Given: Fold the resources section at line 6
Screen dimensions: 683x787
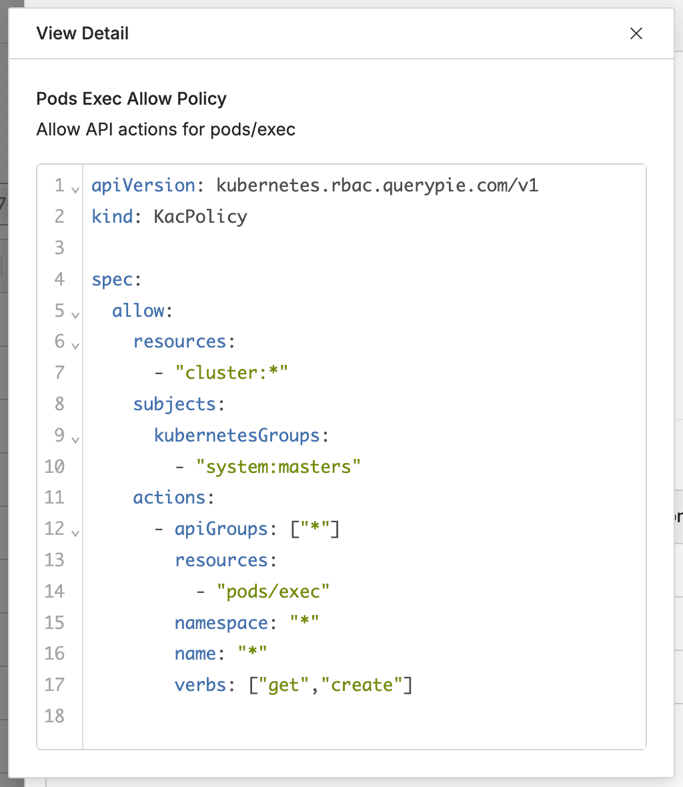Looking at the screenshot, I should [x=75, y=345].
